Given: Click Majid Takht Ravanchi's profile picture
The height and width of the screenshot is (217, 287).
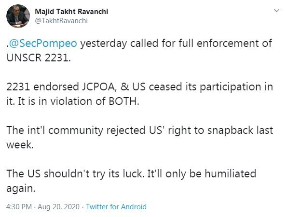Looking at the screenshot, I should [18, 16].
